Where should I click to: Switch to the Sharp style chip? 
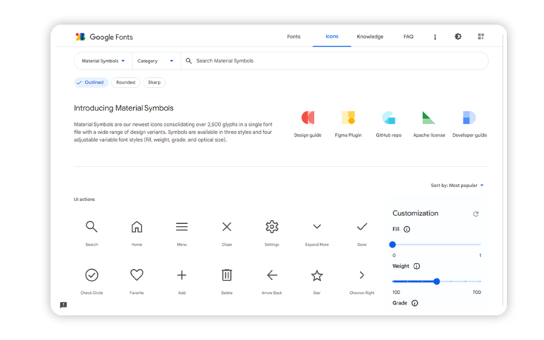154,83
